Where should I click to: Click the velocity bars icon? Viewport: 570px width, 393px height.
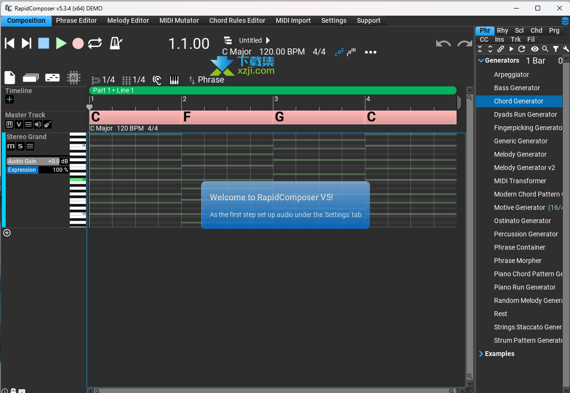tap(352, 52)
